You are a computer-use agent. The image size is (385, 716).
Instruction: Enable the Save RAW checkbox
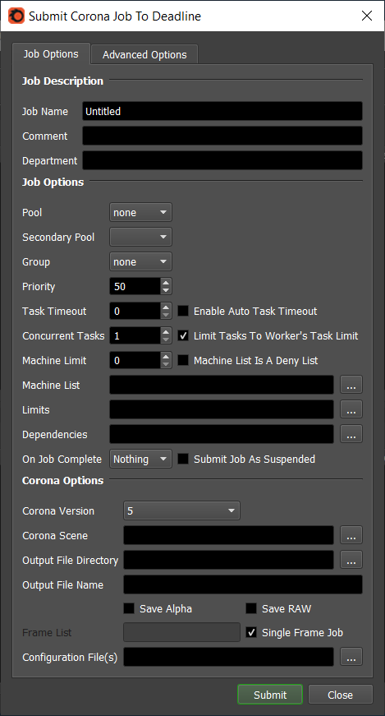tap(251, 608)
